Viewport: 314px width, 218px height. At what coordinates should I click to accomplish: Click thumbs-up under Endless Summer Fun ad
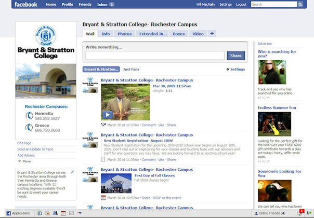click(260, 161)
